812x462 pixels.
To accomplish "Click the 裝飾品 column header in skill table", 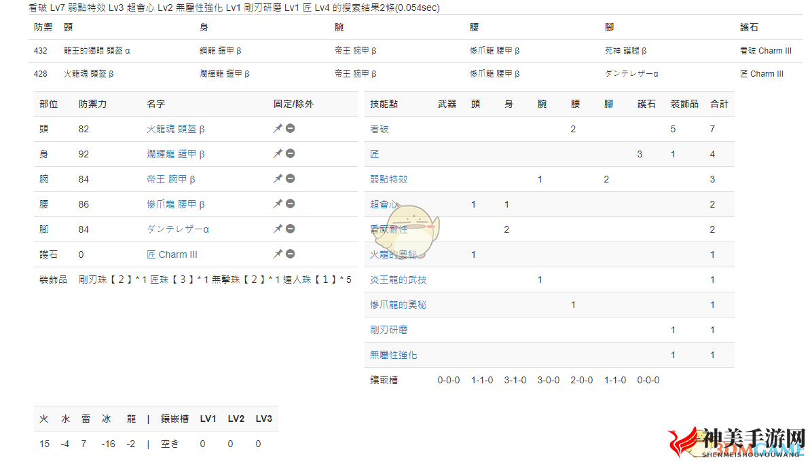I will 684,104.
